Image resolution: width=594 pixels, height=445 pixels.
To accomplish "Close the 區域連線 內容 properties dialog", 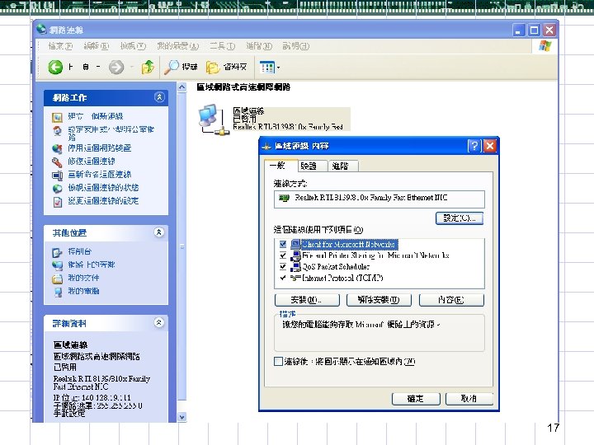I will (x=490, y=146).
